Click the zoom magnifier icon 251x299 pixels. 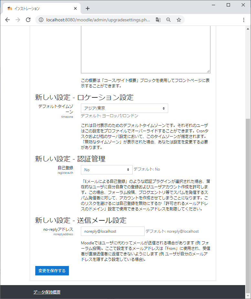(168, 20)
